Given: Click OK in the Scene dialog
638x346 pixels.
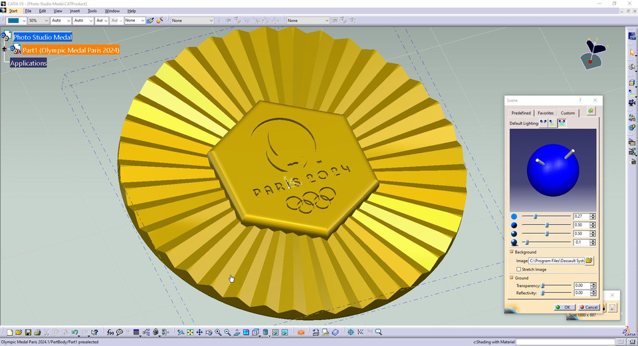Looking at the screenshot, I should point(564,307).
